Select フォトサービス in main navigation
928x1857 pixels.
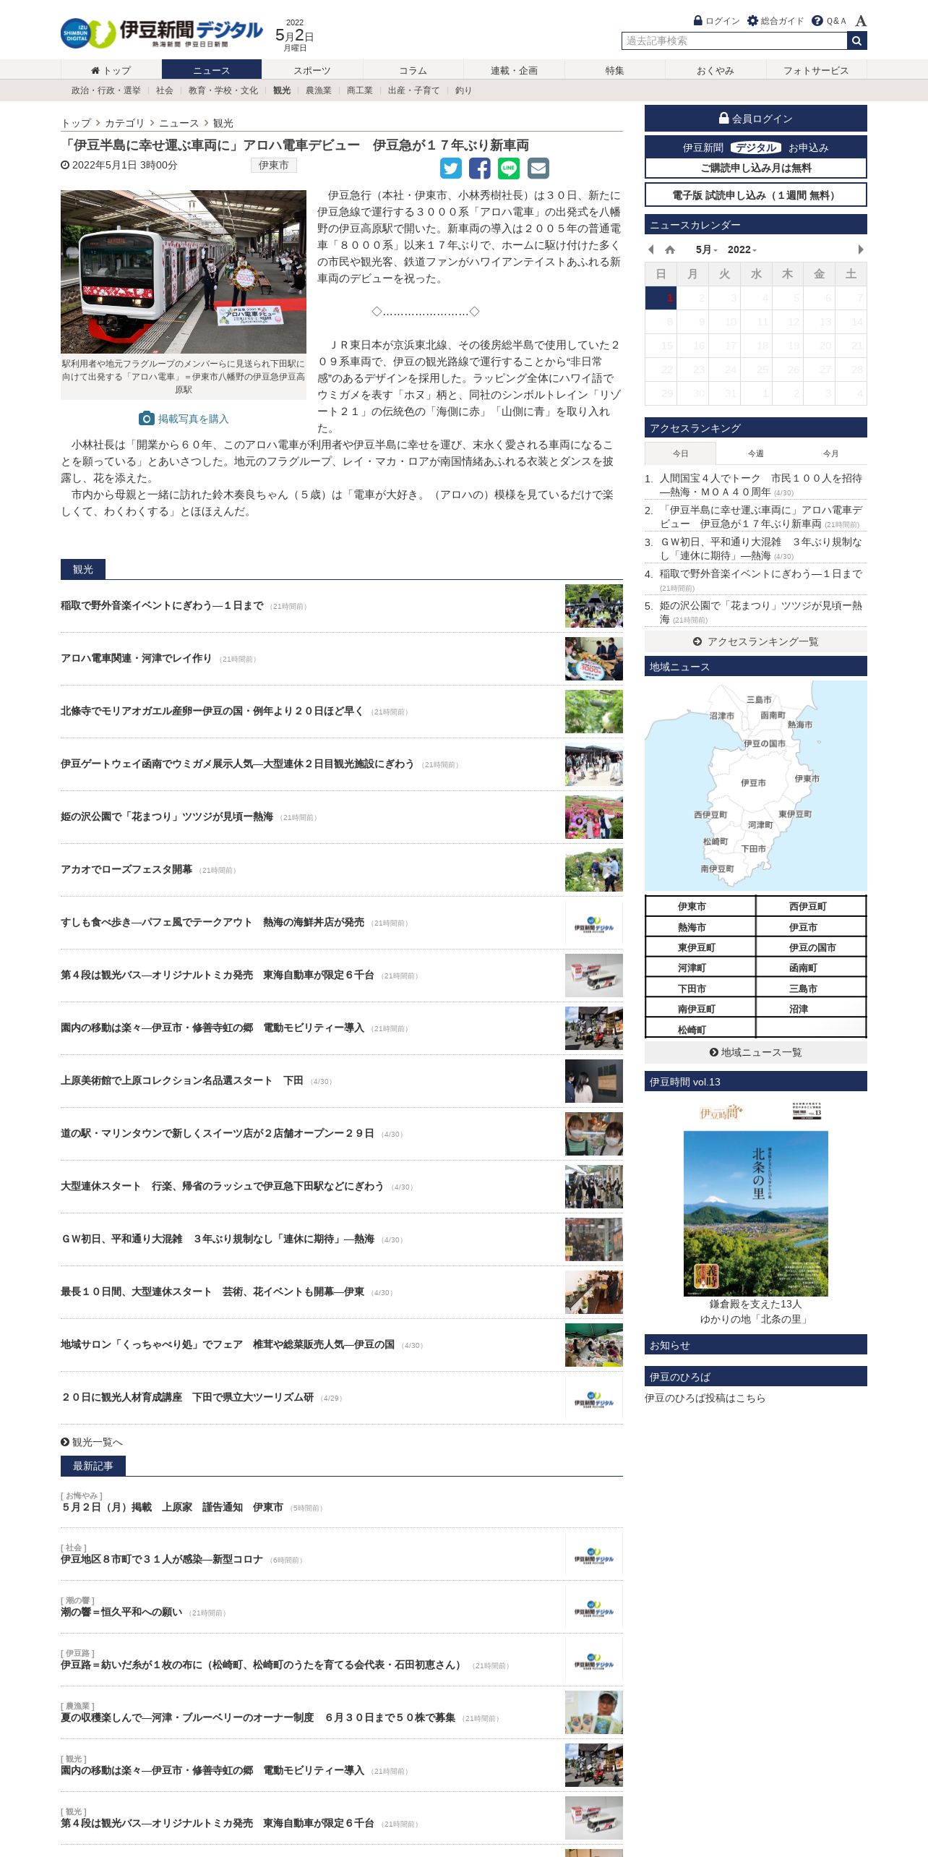pos(816,70)
